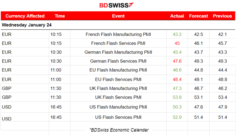Screen dimensions: 236x135
Task: Click the Event column header
Action: [x=118, y=16]
